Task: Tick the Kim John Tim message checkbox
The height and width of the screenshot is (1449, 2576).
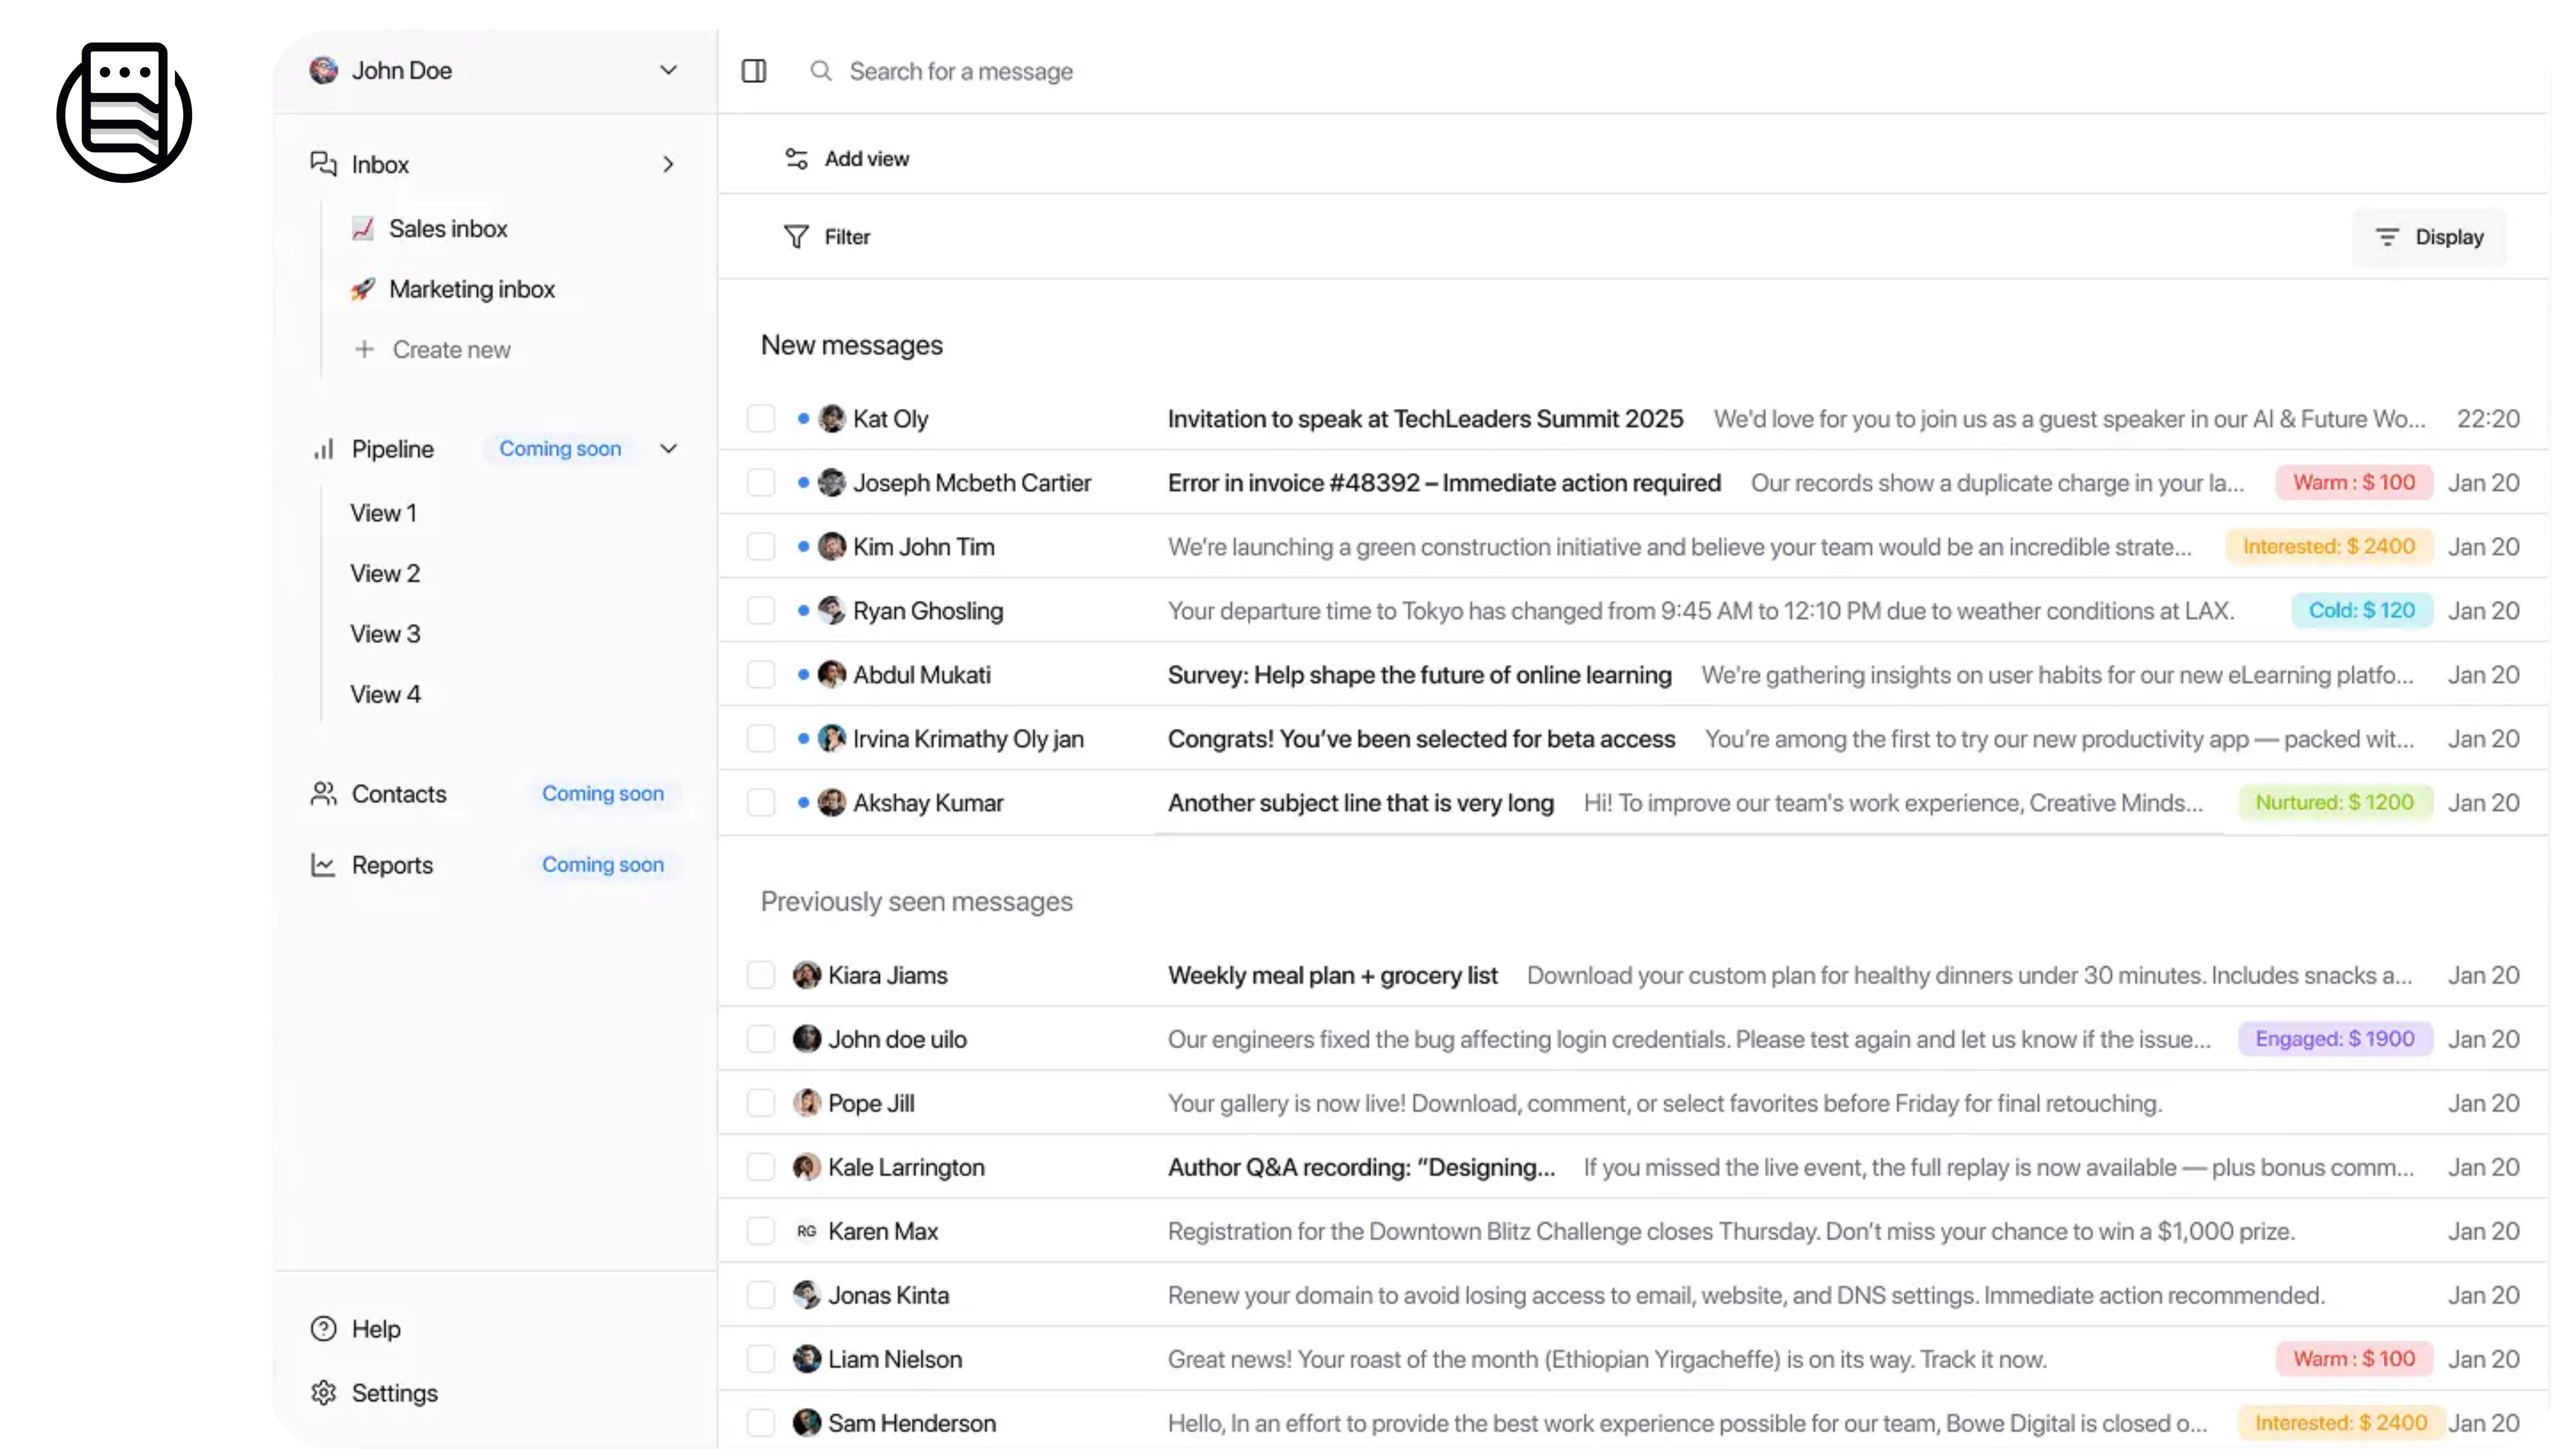Action: (x=761, y=547)
